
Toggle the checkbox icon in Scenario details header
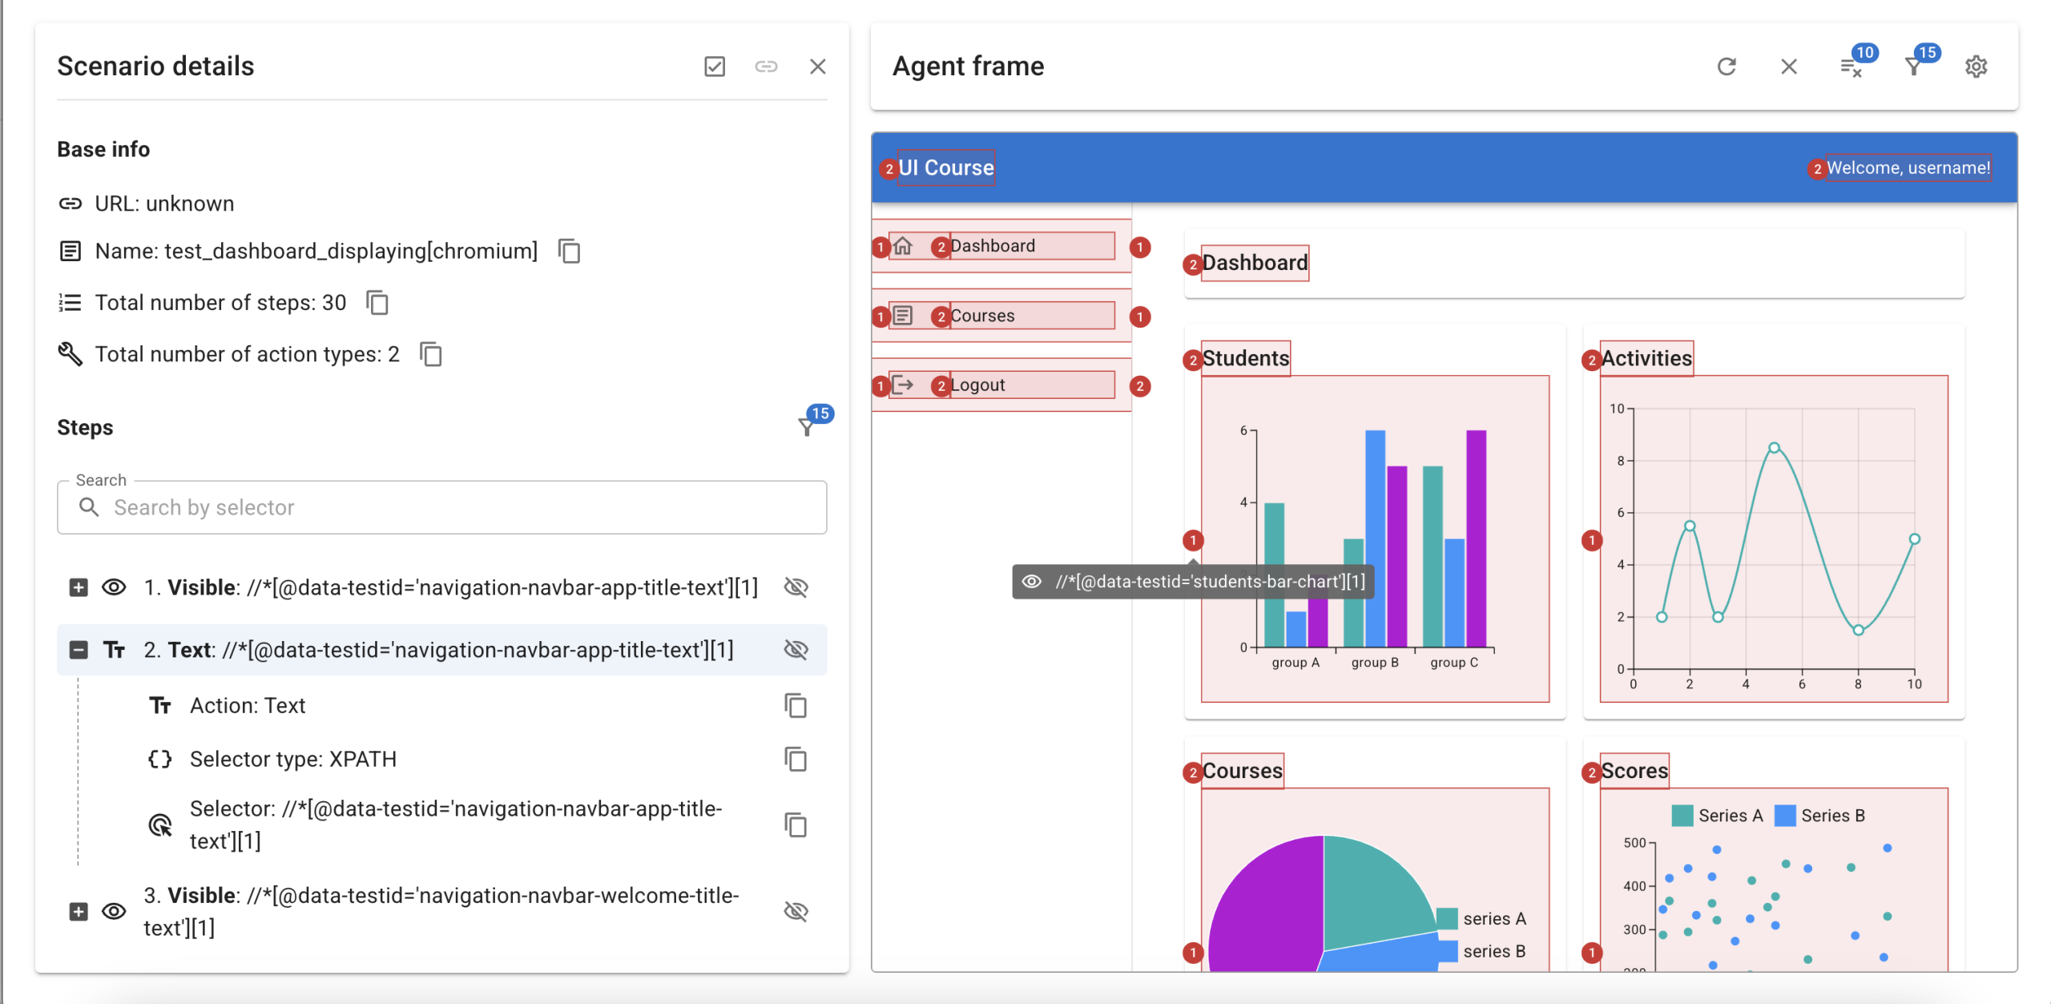pos(715,67)
